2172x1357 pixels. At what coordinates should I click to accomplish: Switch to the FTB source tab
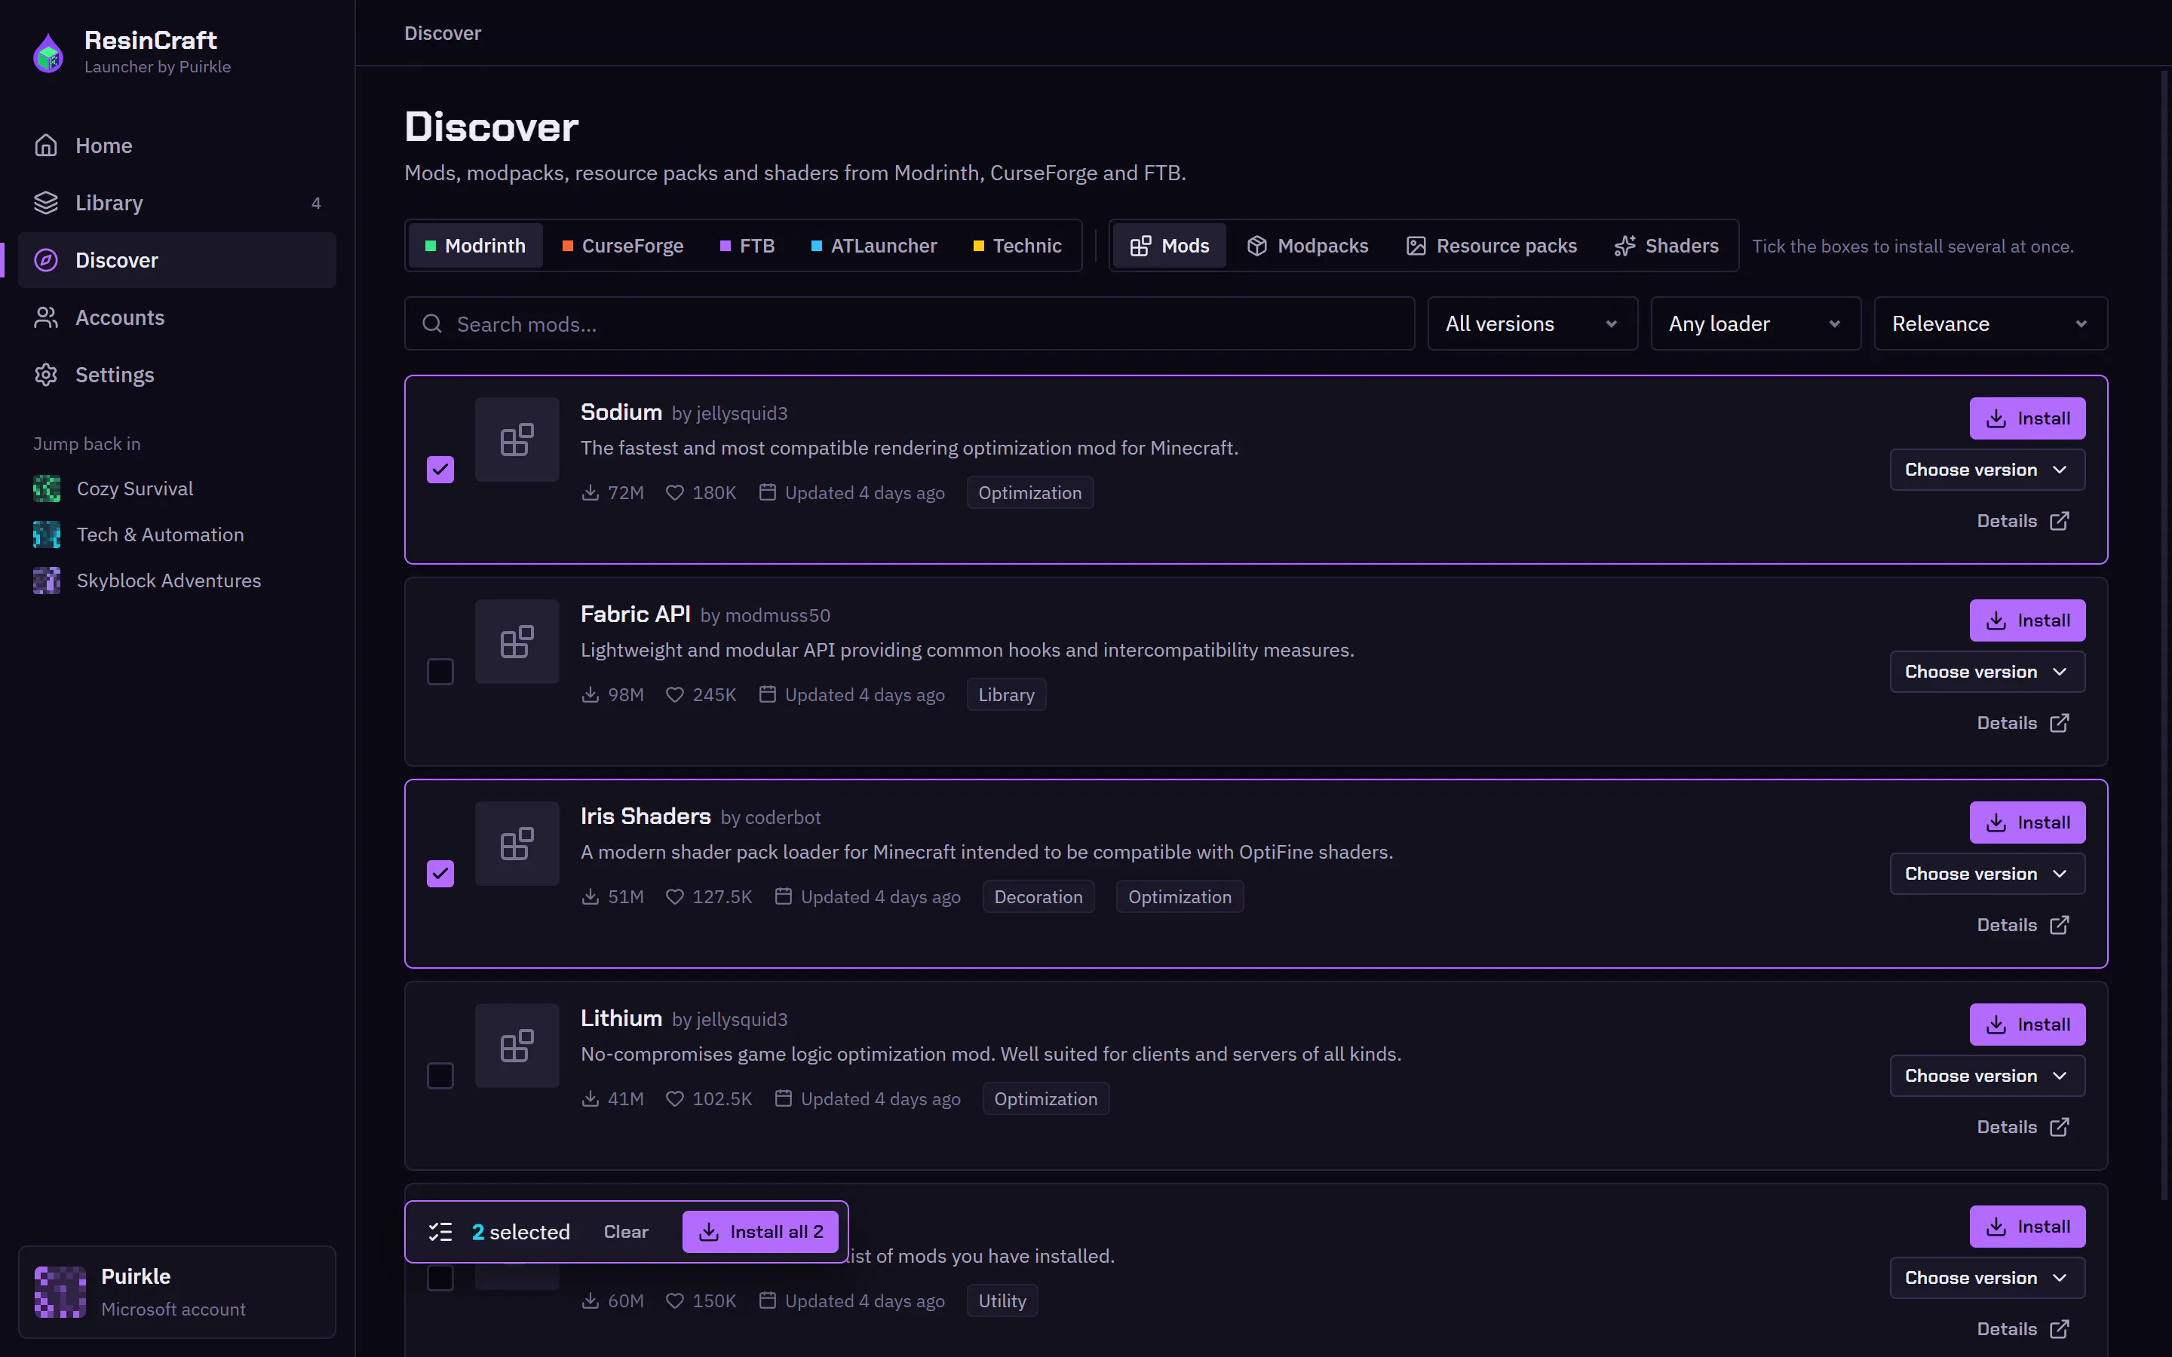click(x=747, y=246)
